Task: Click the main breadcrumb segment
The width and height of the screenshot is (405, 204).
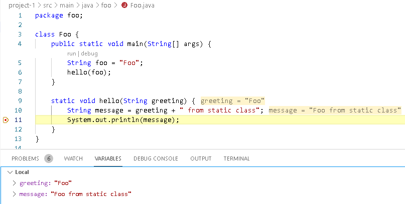Action: 67,5
